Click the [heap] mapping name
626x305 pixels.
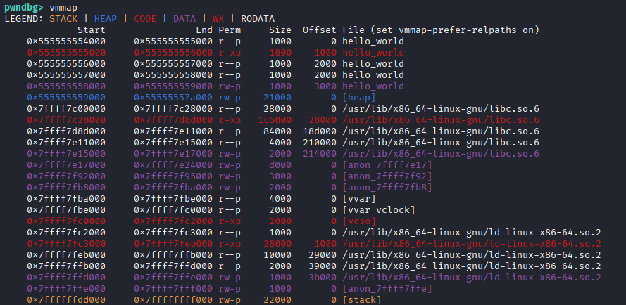click(359, 97)
